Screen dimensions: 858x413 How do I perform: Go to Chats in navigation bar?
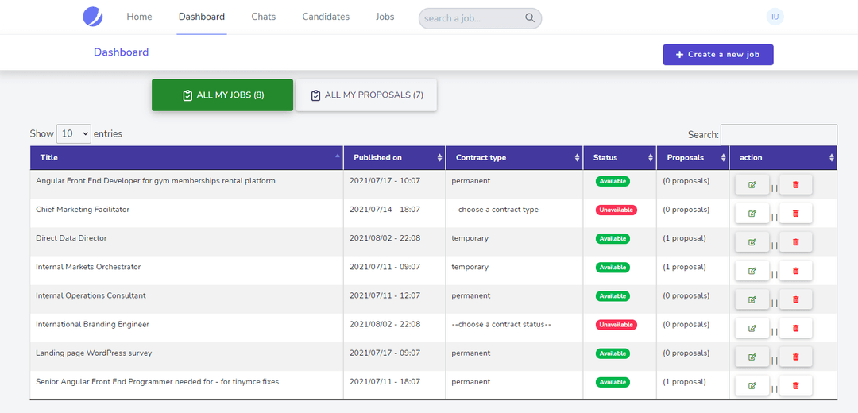point(264,17)
